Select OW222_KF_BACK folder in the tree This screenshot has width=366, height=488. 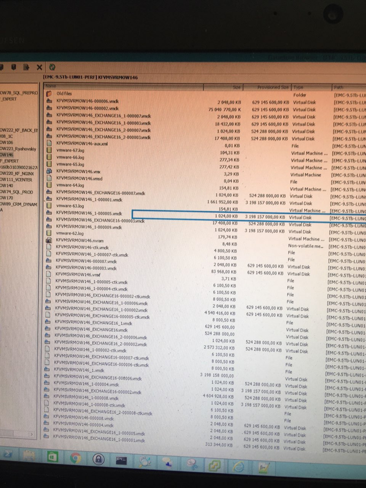19,130
